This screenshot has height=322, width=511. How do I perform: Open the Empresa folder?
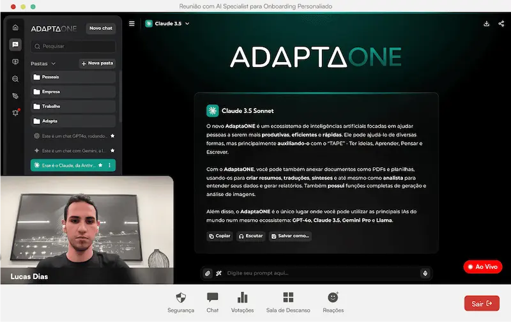pos(73,91)
